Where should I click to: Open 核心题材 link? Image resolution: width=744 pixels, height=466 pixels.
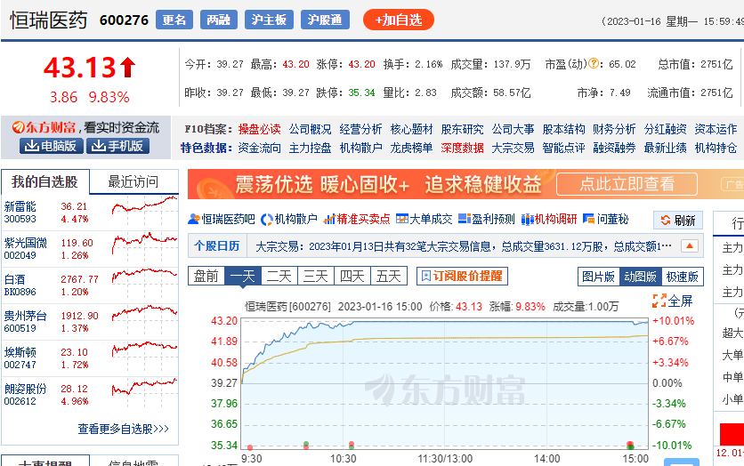coord(412,129)
